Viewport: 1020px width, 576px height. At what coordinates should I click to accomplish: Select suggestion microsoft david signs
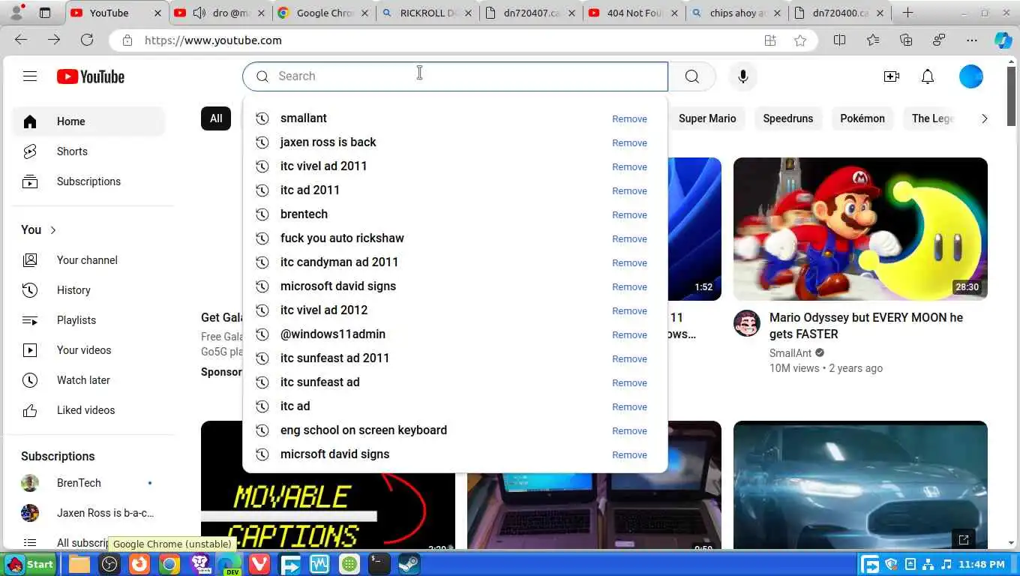(x=337, y=286)
